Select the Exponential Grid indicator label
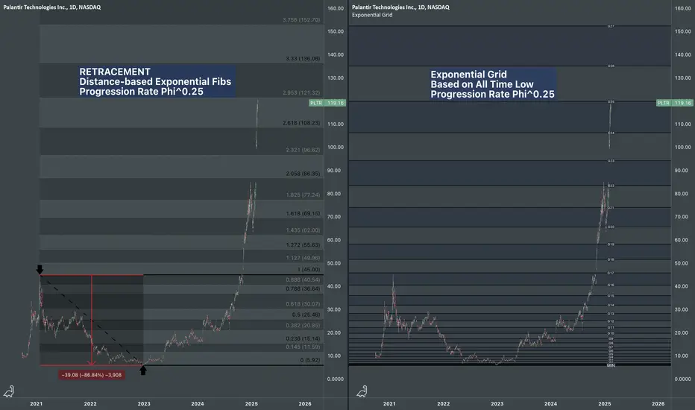The width and height of the screenshot is (695, 410). 372,15
